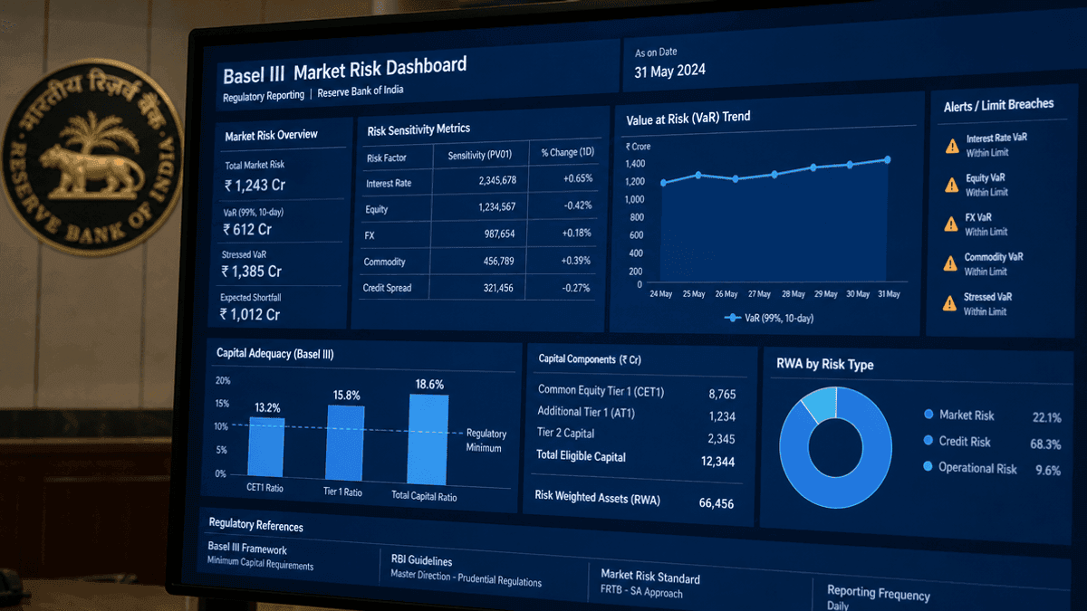
Task: Click the % Change (1D) column header
Action: pyautogui.click(x=566, y=152)
